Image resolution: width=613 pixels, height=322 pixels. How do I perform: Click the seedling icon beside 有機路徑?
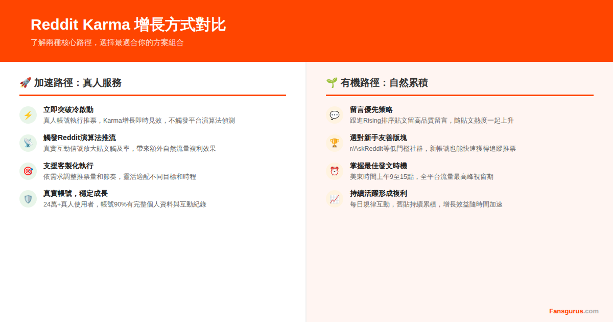click(x=331, y=82)
